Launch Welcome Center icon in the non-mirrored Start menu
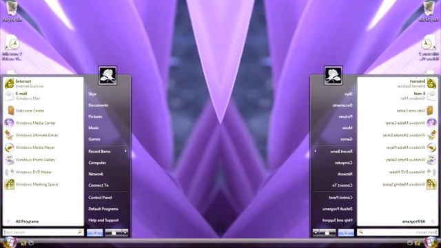The height and width of the screenshot is (248, 441). click(x=11, y=110)
